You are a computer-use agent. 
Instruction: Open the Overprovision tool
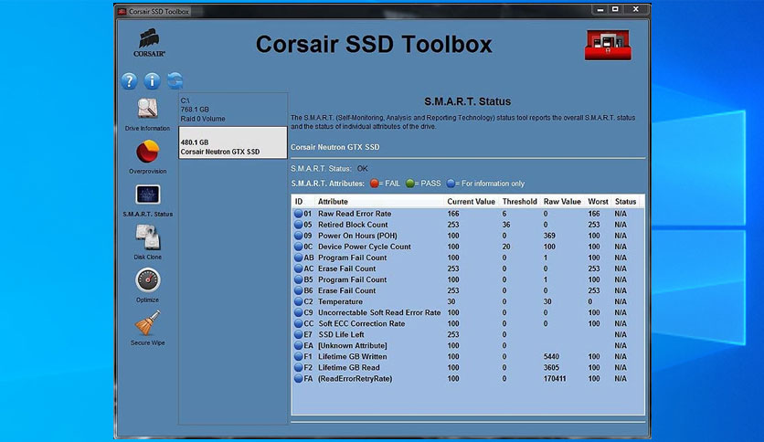click(x=148, y=157)
